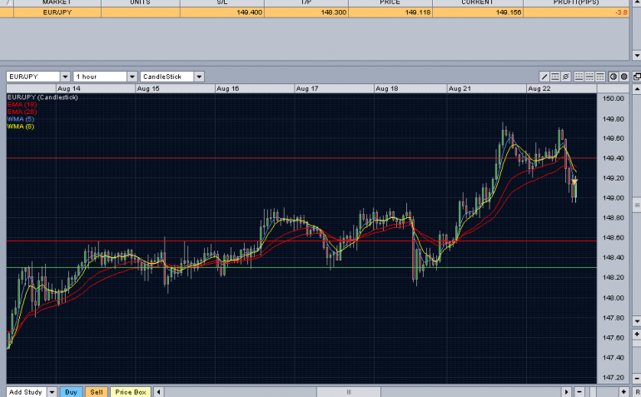Viewport: 641px width, 397px height.
Task: Click the chart scroll-right arrow
Action: pyautogui.click(x=566, y=392)
